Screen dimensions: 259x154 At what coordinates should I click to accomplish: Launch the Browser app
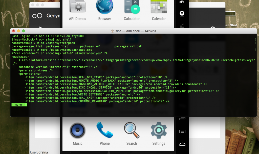point(104,10)
